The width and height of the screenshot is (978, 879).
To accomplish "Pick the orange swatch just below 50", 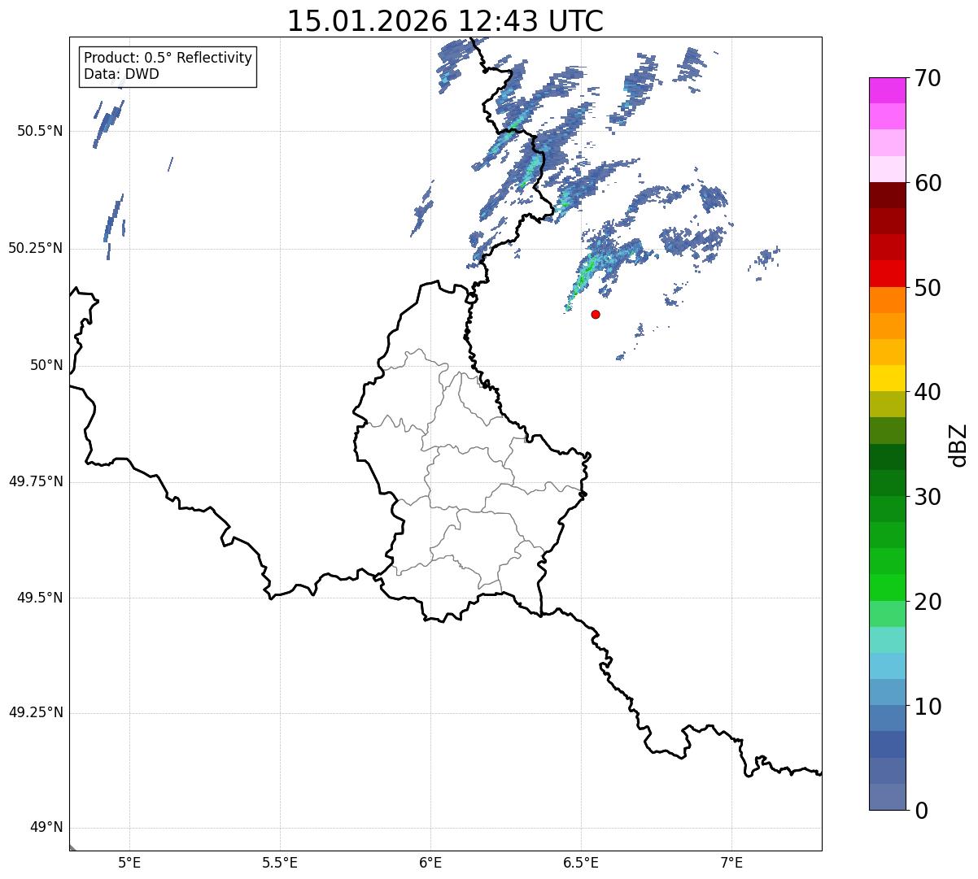I will (887, 300).
